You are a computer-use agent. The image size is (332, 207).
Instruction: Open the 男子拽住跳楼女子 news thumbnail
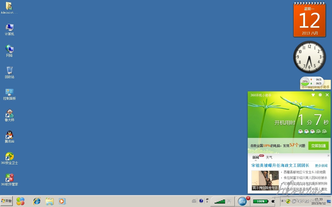(265, 180)
